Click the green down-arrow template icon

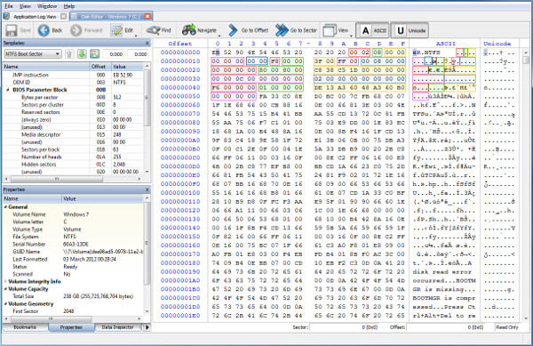click(82, 53)
